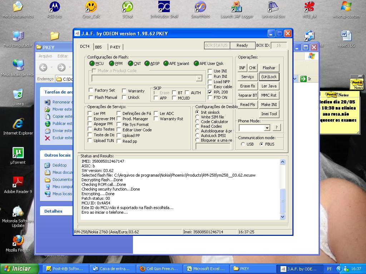The height and width of the screenshot is (274, 366).
Task: Open µTorrent desktop icon
Action: pos(18,156)
